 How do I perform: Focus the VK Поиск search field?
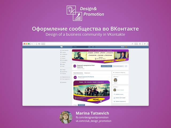coord(80,47)
